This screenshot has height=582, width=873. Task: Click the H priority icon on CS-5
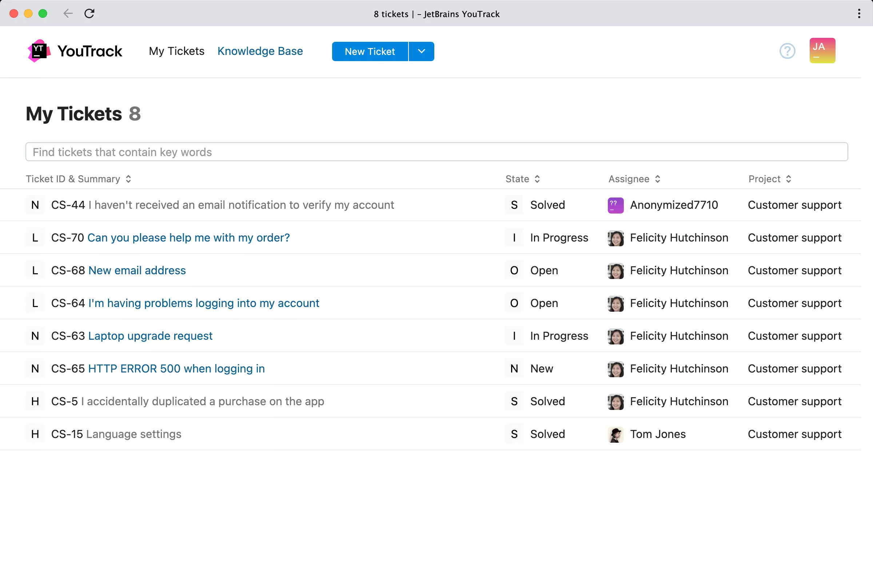click(35, 401)
